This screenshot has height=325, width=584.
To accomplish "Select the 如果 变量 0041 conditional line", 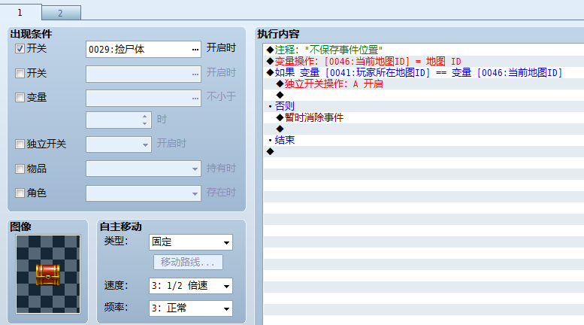I will [x=414, y=73].
